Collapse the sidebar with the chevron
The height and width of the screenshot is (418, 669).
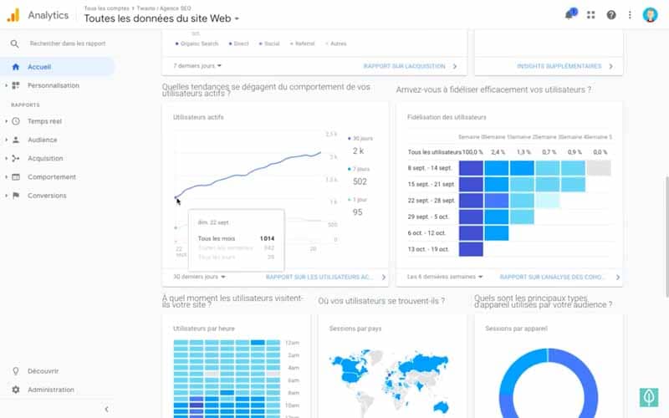point(106,409)
